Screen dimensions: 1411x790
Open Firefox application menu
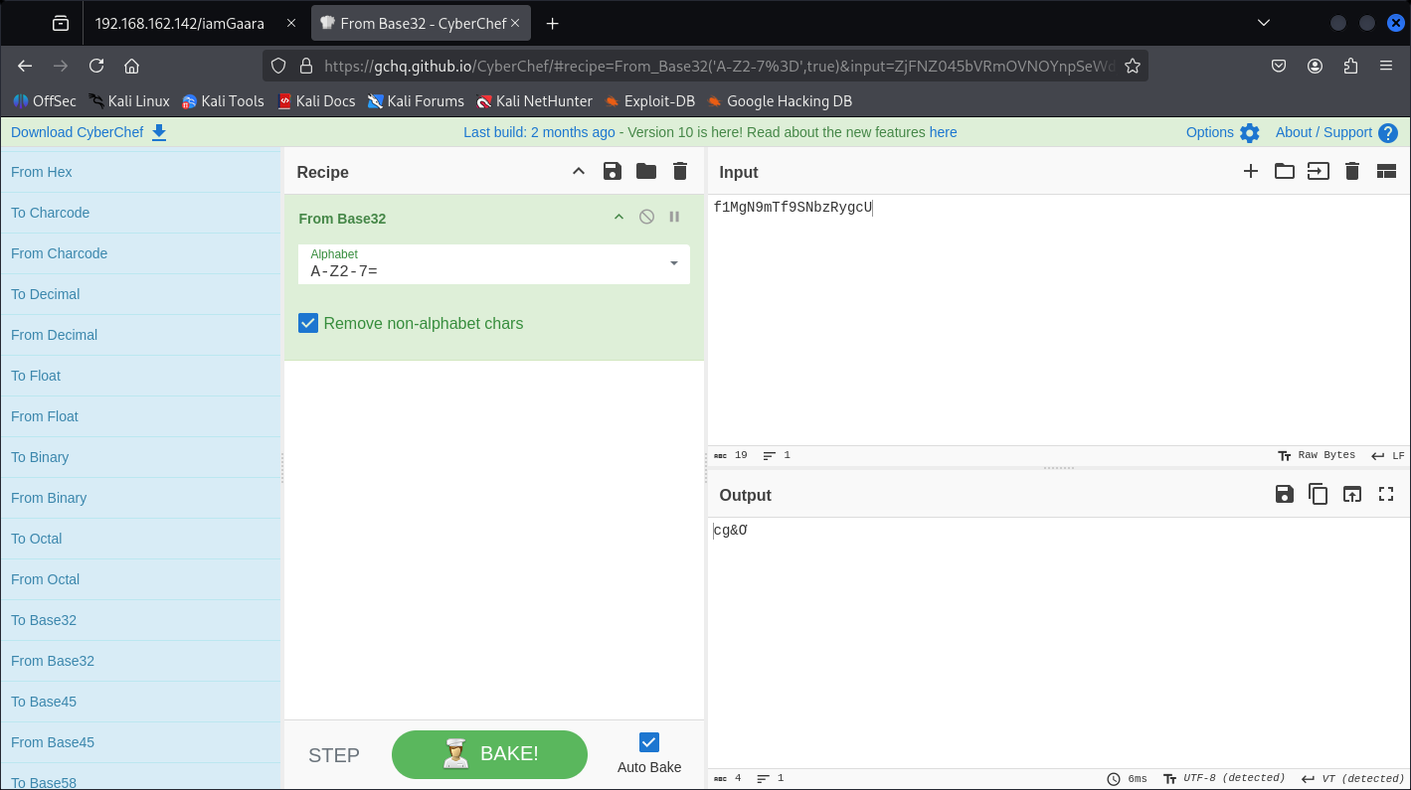tap(1386, 66)
